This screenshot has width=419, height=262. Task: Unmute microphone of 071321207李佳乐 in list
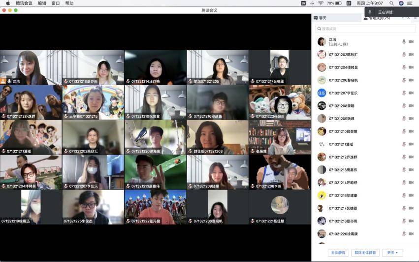(404, 93)
